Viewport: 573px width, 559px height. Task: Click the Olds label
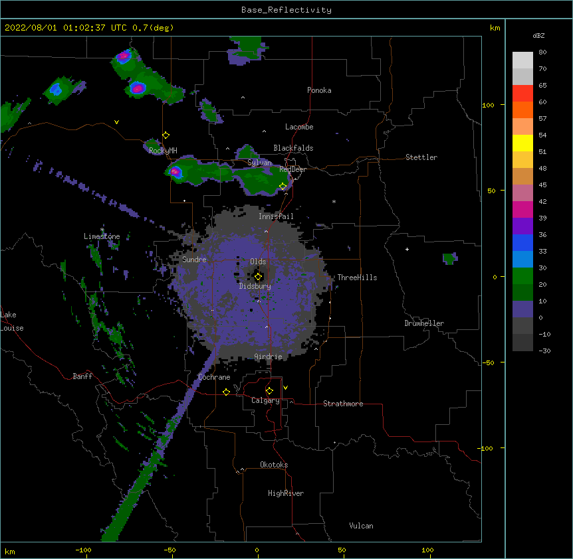point(258,262)
